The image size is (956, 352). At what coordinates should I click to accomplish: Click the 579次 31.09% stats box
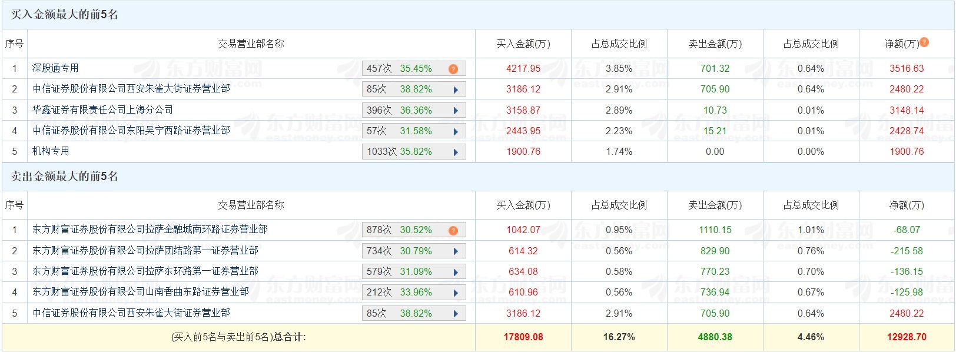point(414,272)
